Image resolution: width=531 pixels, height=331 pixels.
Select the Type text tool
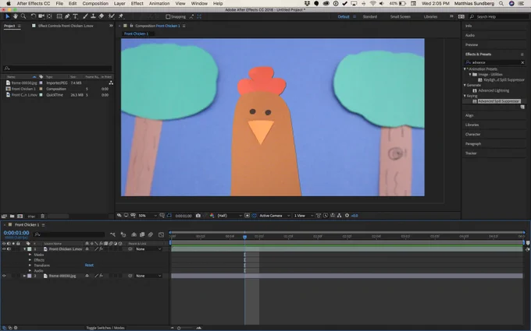pyautogui.click(x=75, y=16)
